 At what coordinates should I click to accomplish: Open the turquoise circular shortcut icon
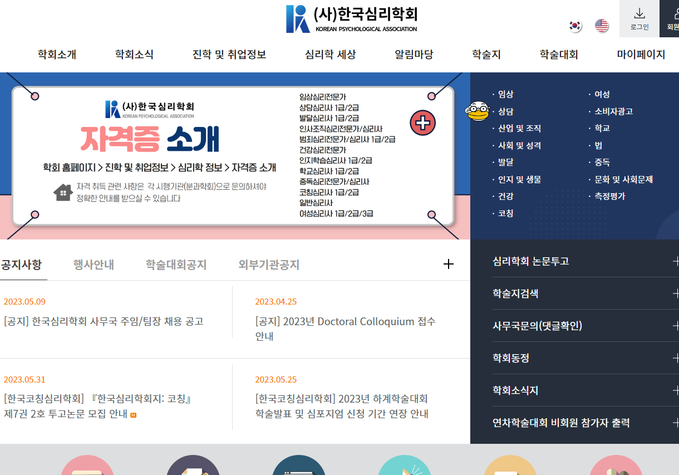pos(405,465)
